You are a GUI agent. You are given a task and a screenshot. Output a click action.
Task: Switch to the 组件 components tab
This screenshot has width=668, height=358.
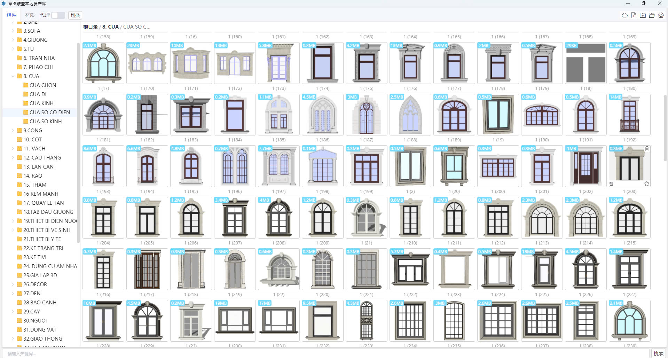(11, 15)
